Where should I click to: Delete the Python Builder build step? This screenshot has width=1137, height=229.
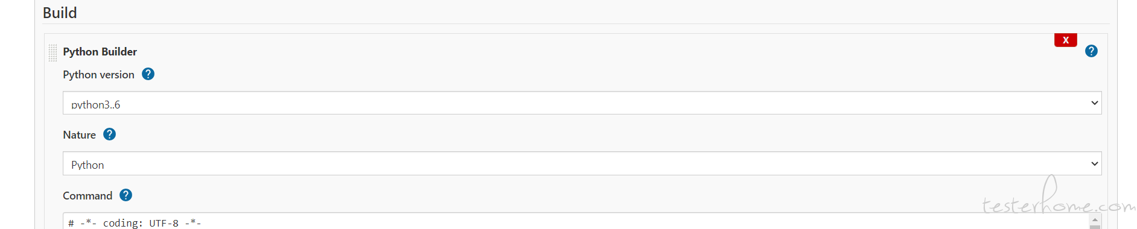pyautogui.click(x=1065, y=40)
